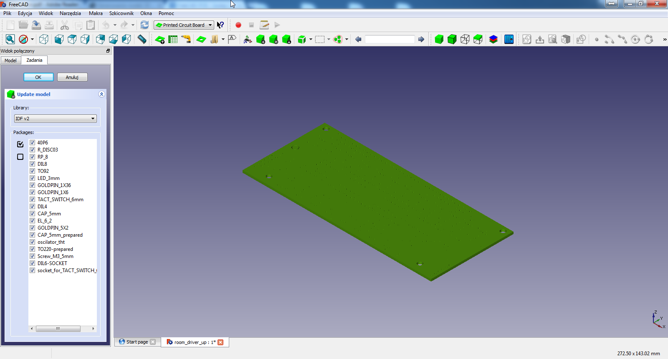Screen dimensions: 668x359
Task: Click the wireframe cube display icon
Action: (465, 39)
